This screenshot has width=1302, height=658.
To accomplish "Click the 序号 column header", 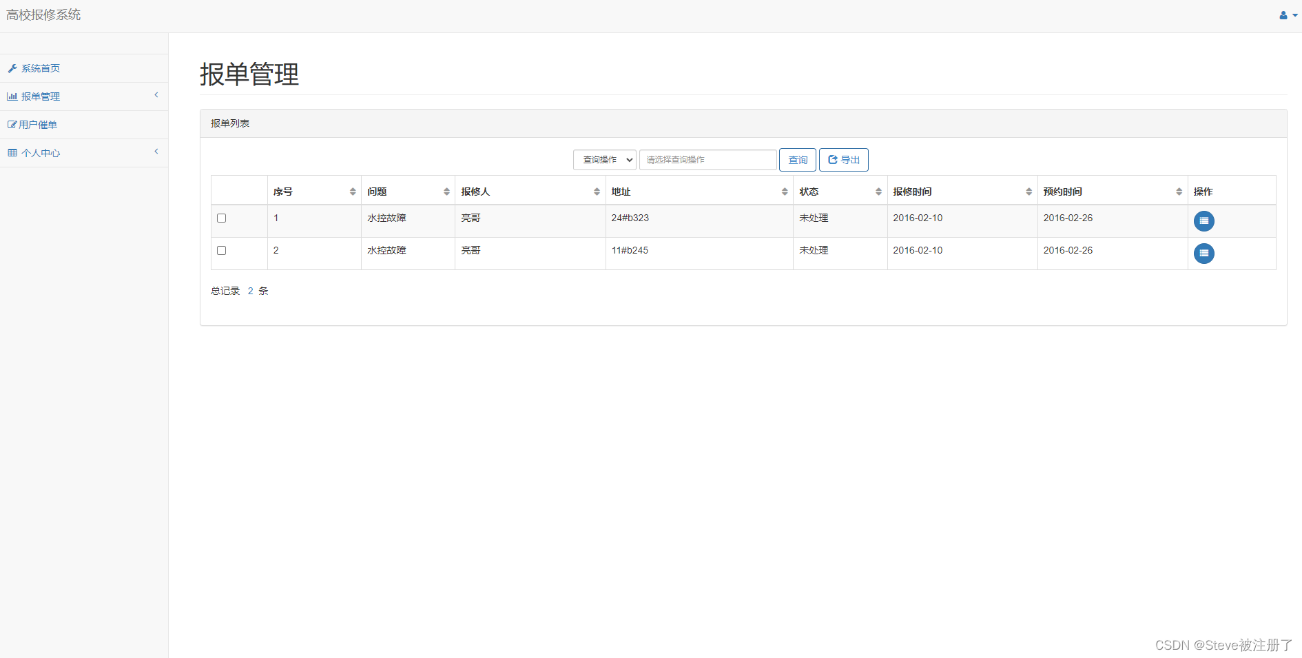I will pos(314,192).
